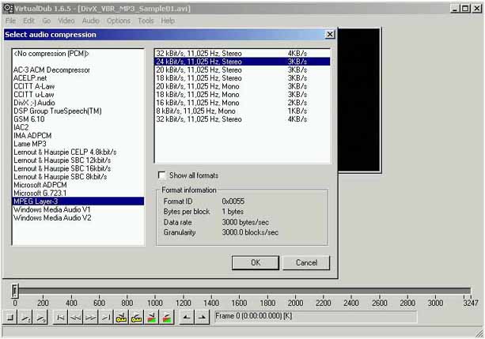Select the 20 kBit/s Stereo format
The image size is (485, 339).
click(x=242, y=70)
